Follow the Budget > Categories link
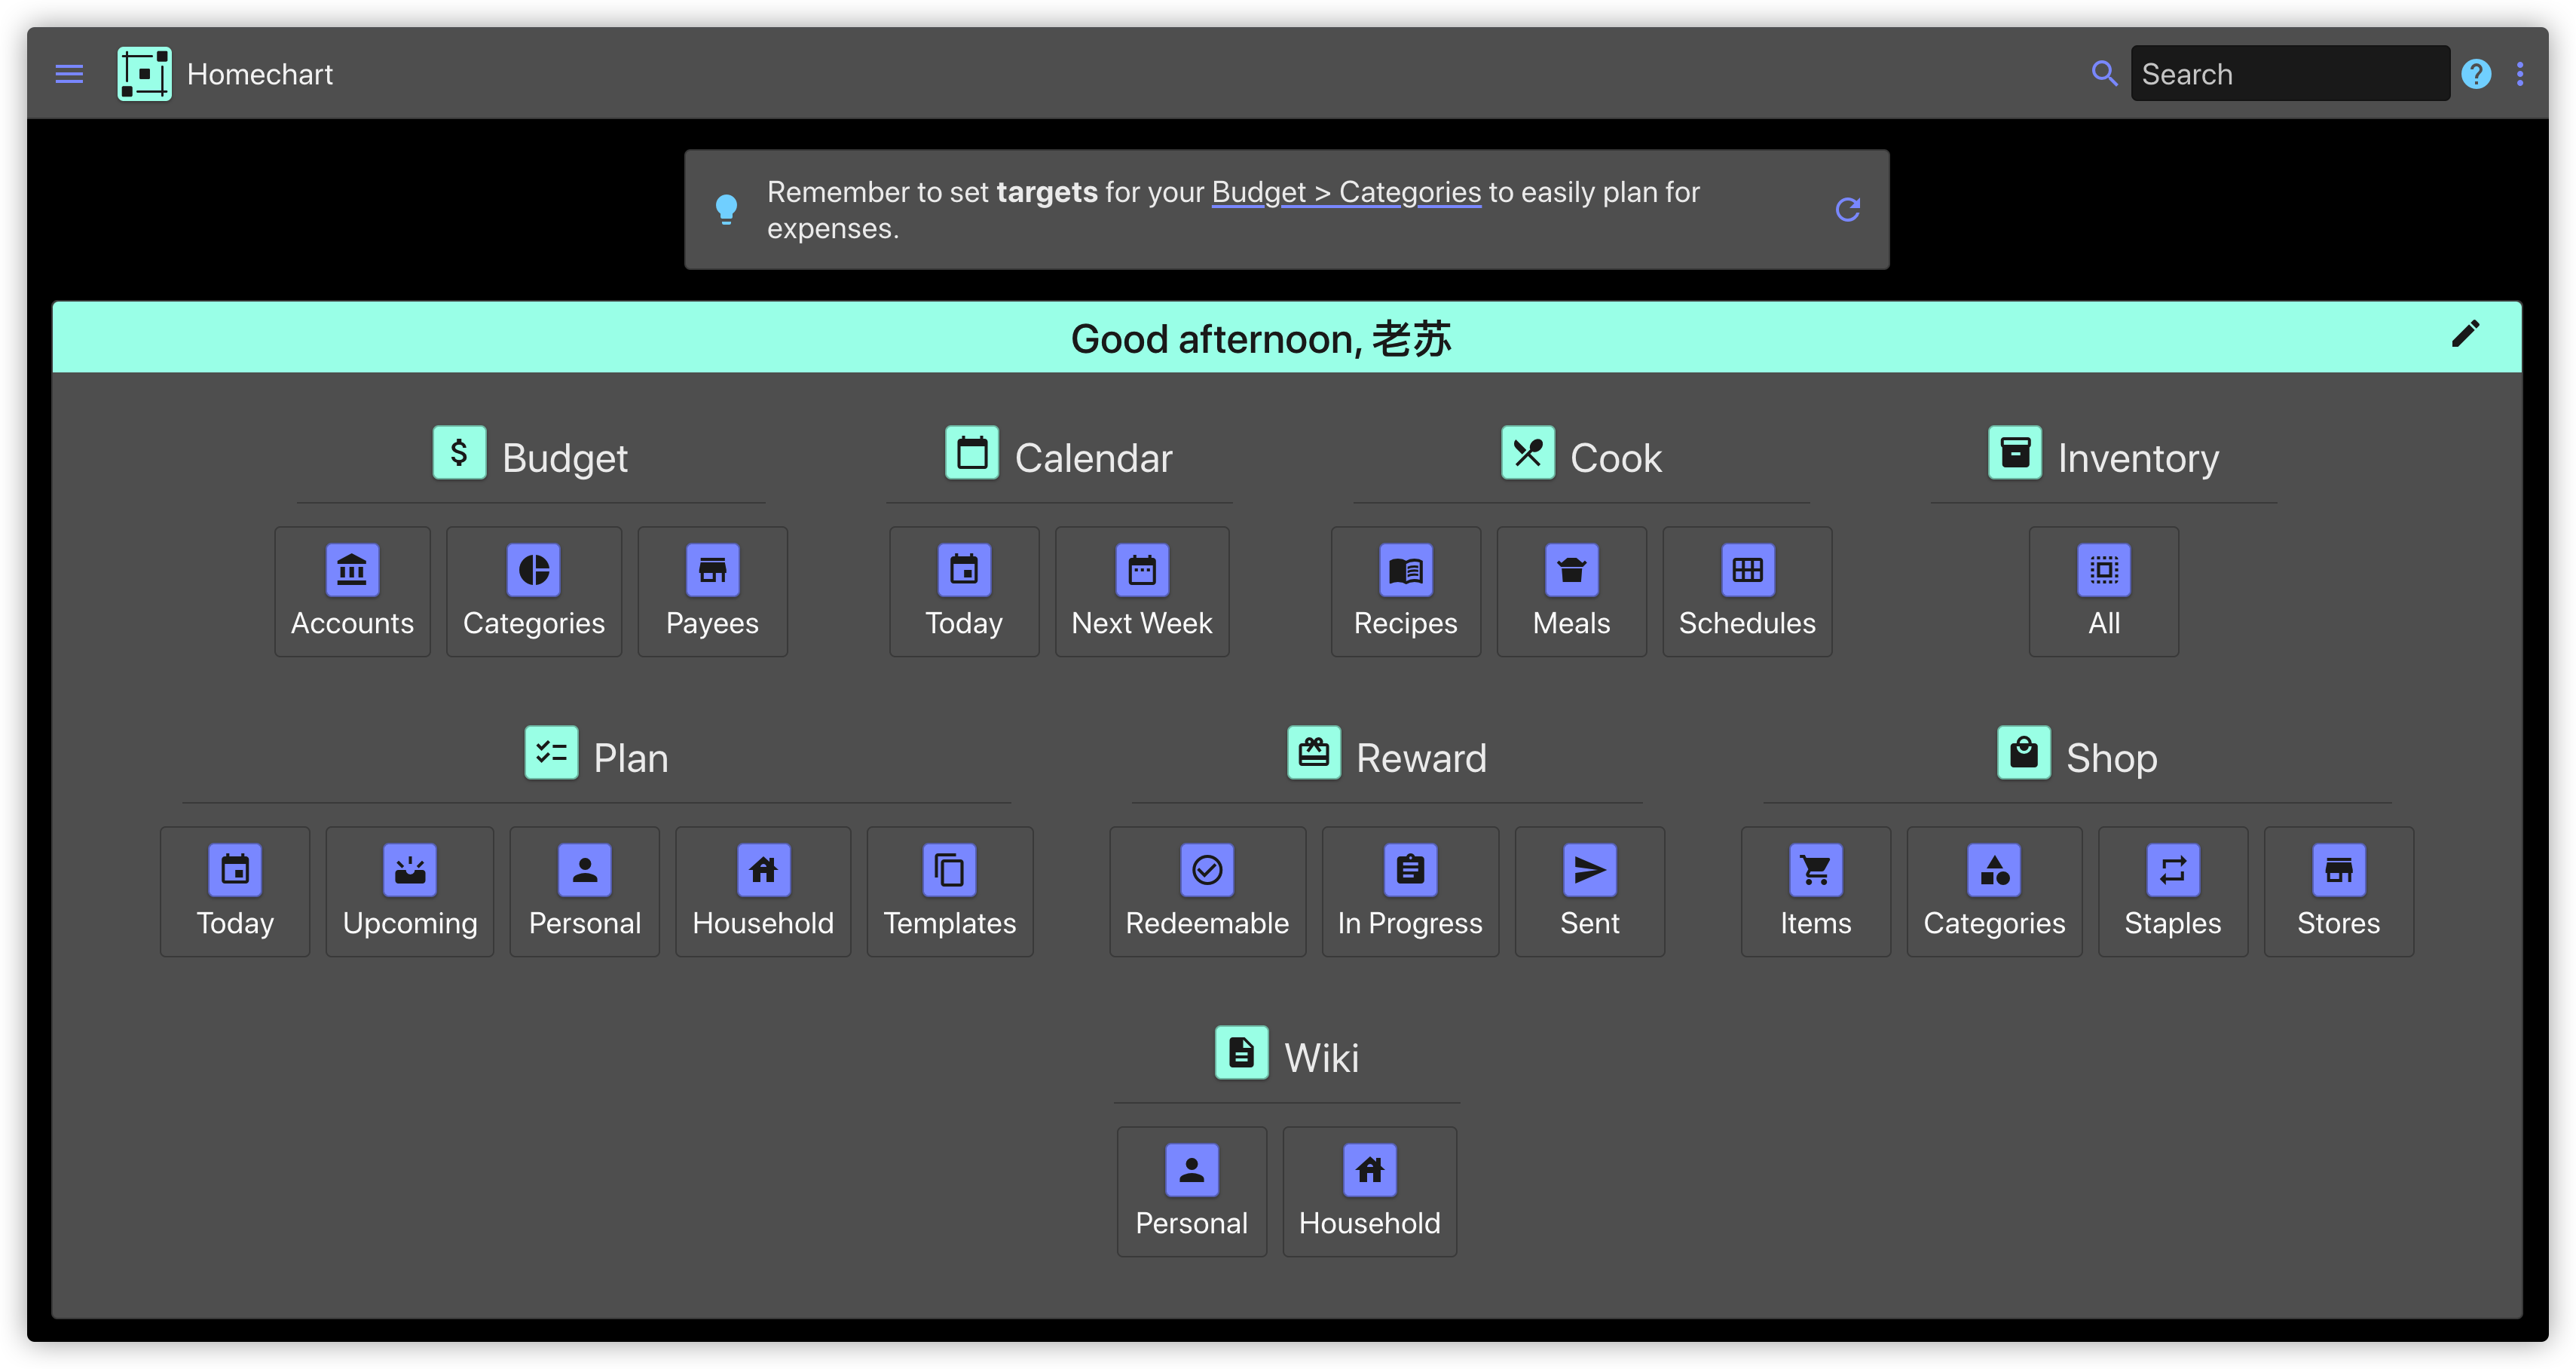The image size is (2576, 1369). 1345,192
